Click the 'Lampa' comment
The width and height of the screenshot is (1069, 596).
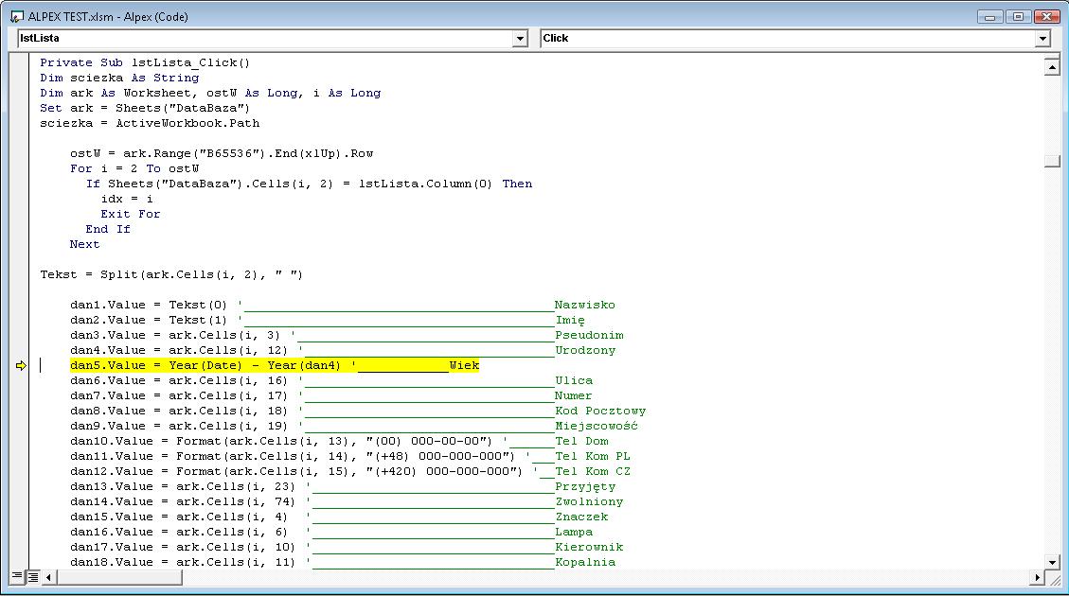click(x=574, y=532)
